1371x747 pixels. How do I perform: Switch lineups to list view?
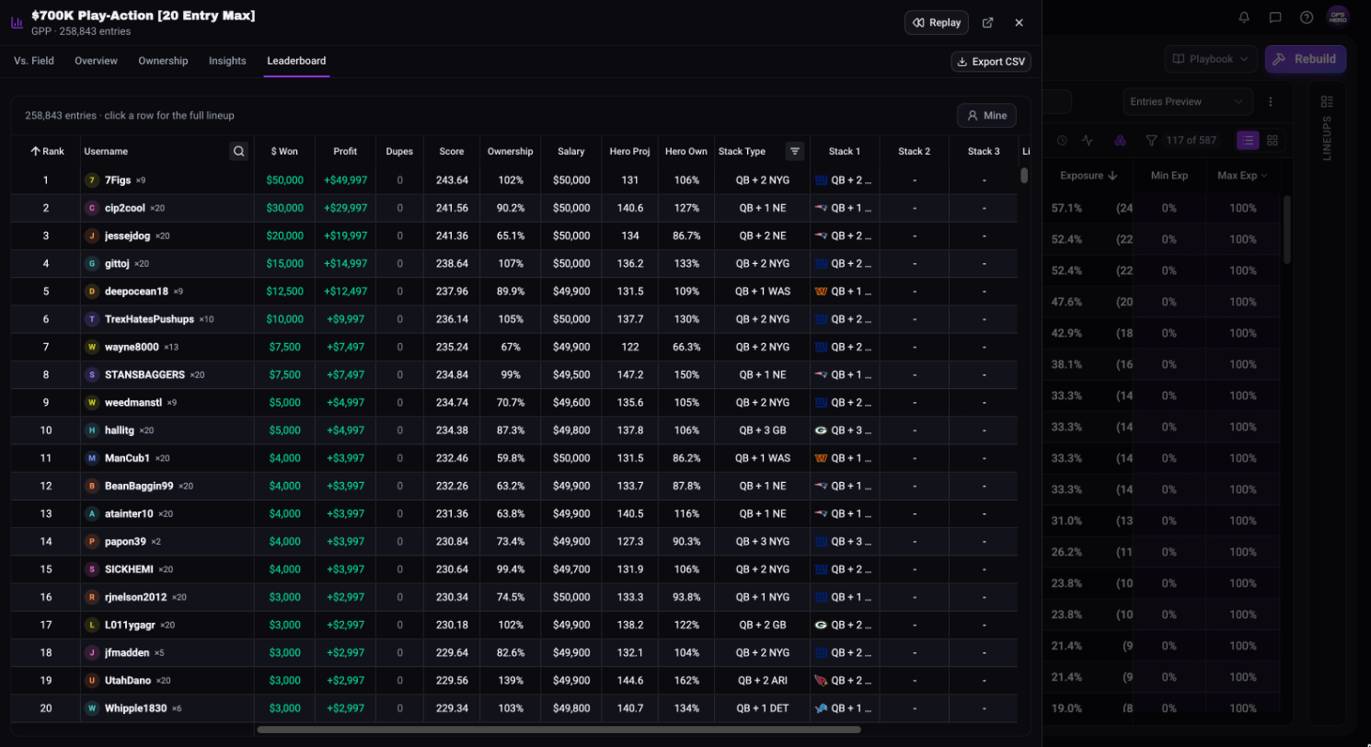pos(1248,141)
